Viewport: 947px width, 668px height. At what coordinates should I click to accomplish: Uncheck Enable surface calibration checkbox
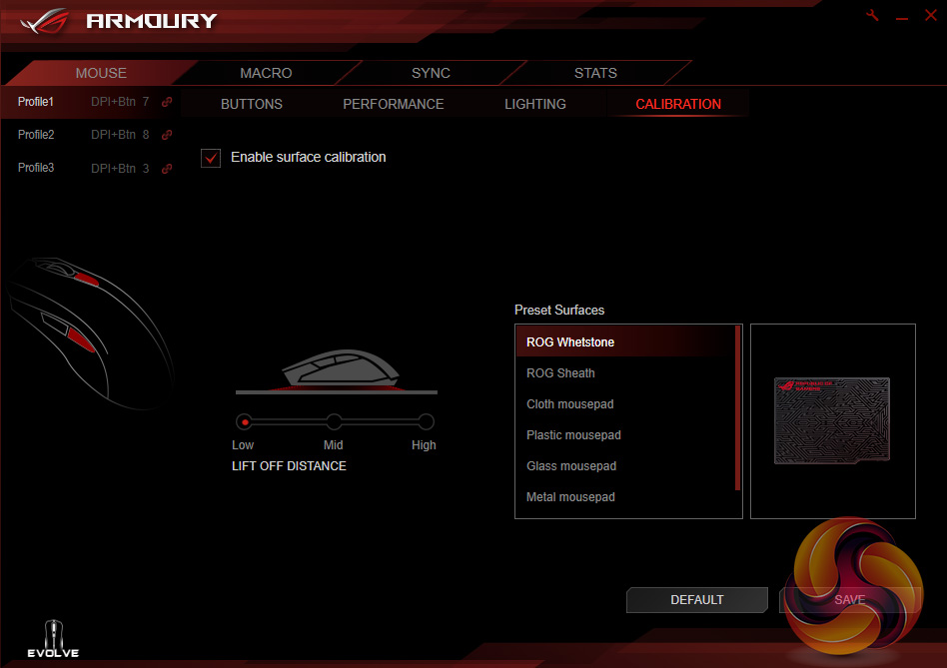point(211,158)
